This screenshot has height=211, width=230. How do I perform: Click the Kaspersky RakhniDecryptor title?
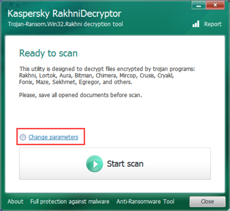(x=65, y=14)
